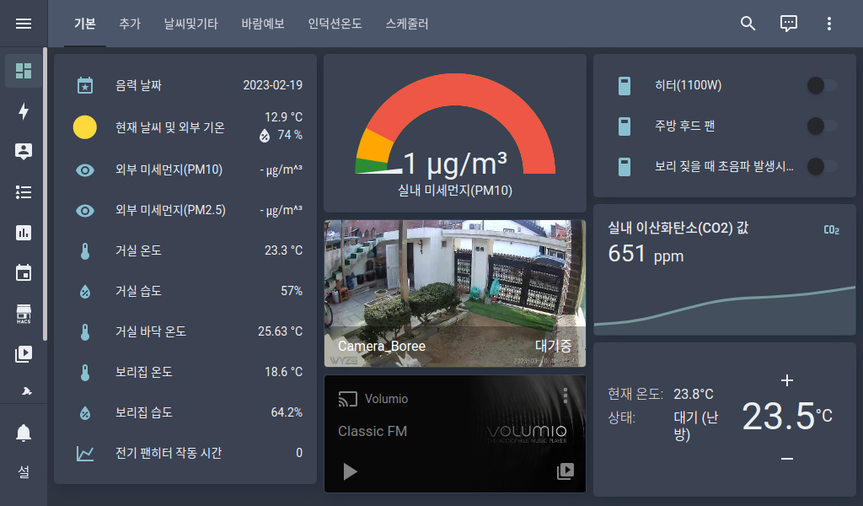Image resolution: width=863 pixels, height=506 pixels.
Task: Open the chat assistant icon in header
Action: click(x=788, y=24)
